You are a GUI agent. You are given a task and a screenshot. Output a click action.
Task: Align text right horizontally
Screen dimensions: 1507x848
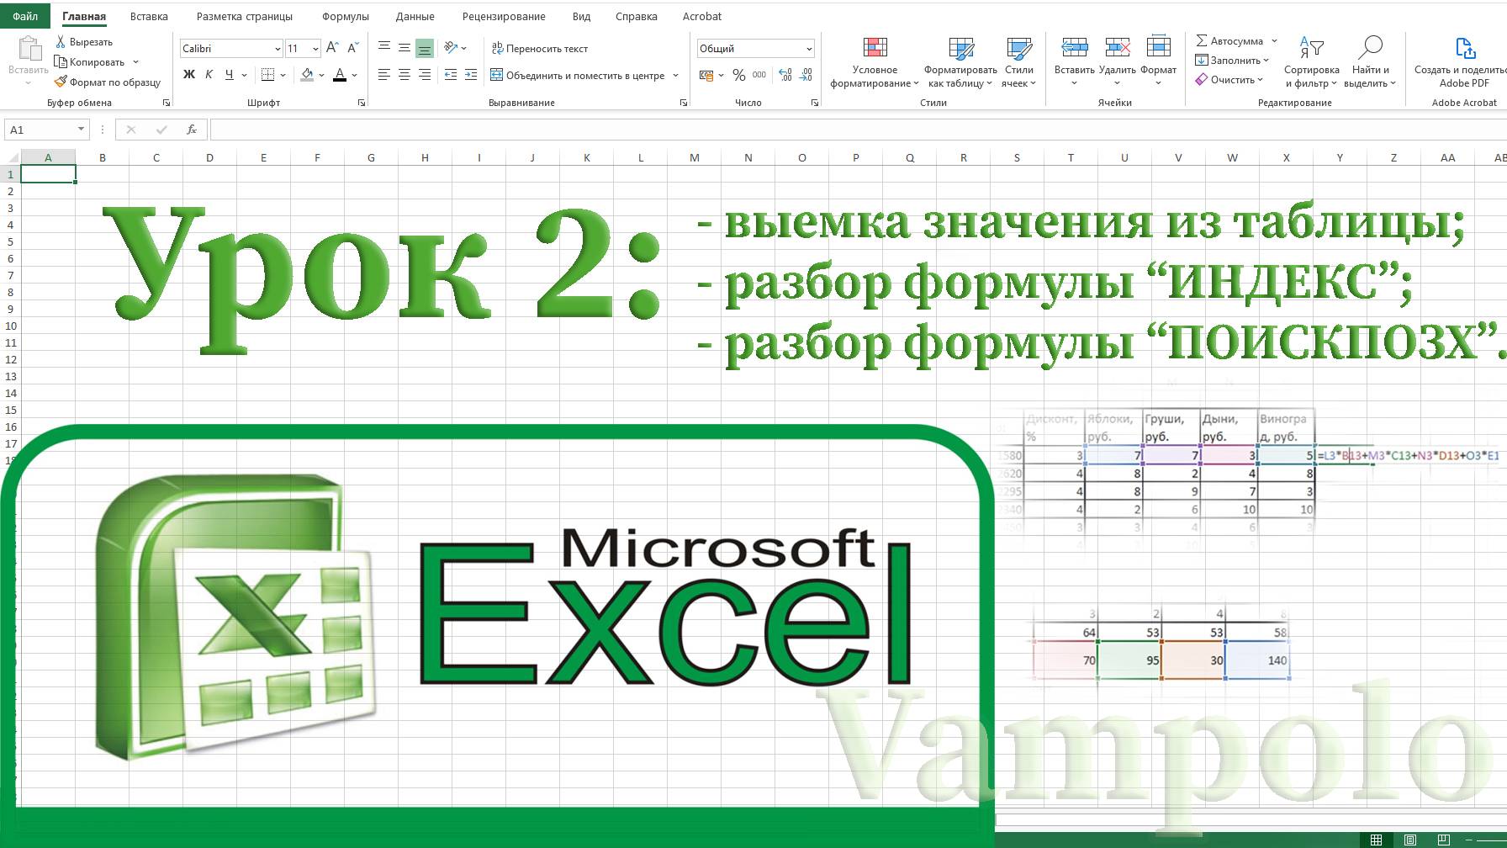425,75
